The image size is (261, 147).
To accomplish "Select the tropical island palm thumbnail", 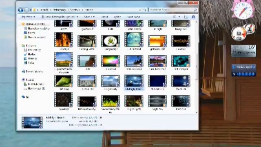I will click(x=134, y=61).
